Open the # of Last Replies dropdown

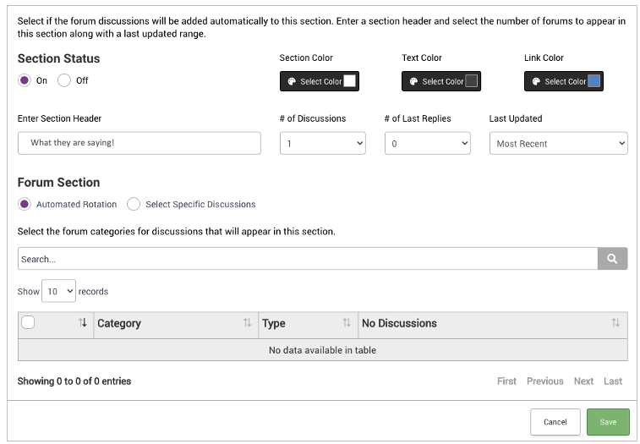click(427, 144)
